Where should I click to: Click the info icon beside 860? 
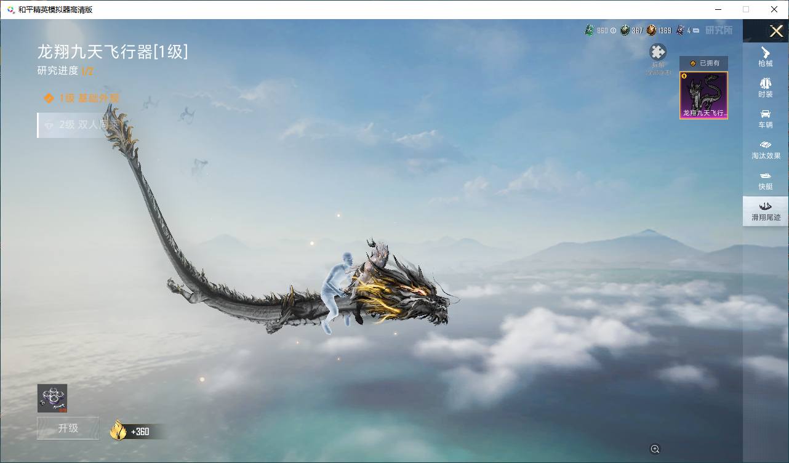pyautogui.click(x=613, y=30)
